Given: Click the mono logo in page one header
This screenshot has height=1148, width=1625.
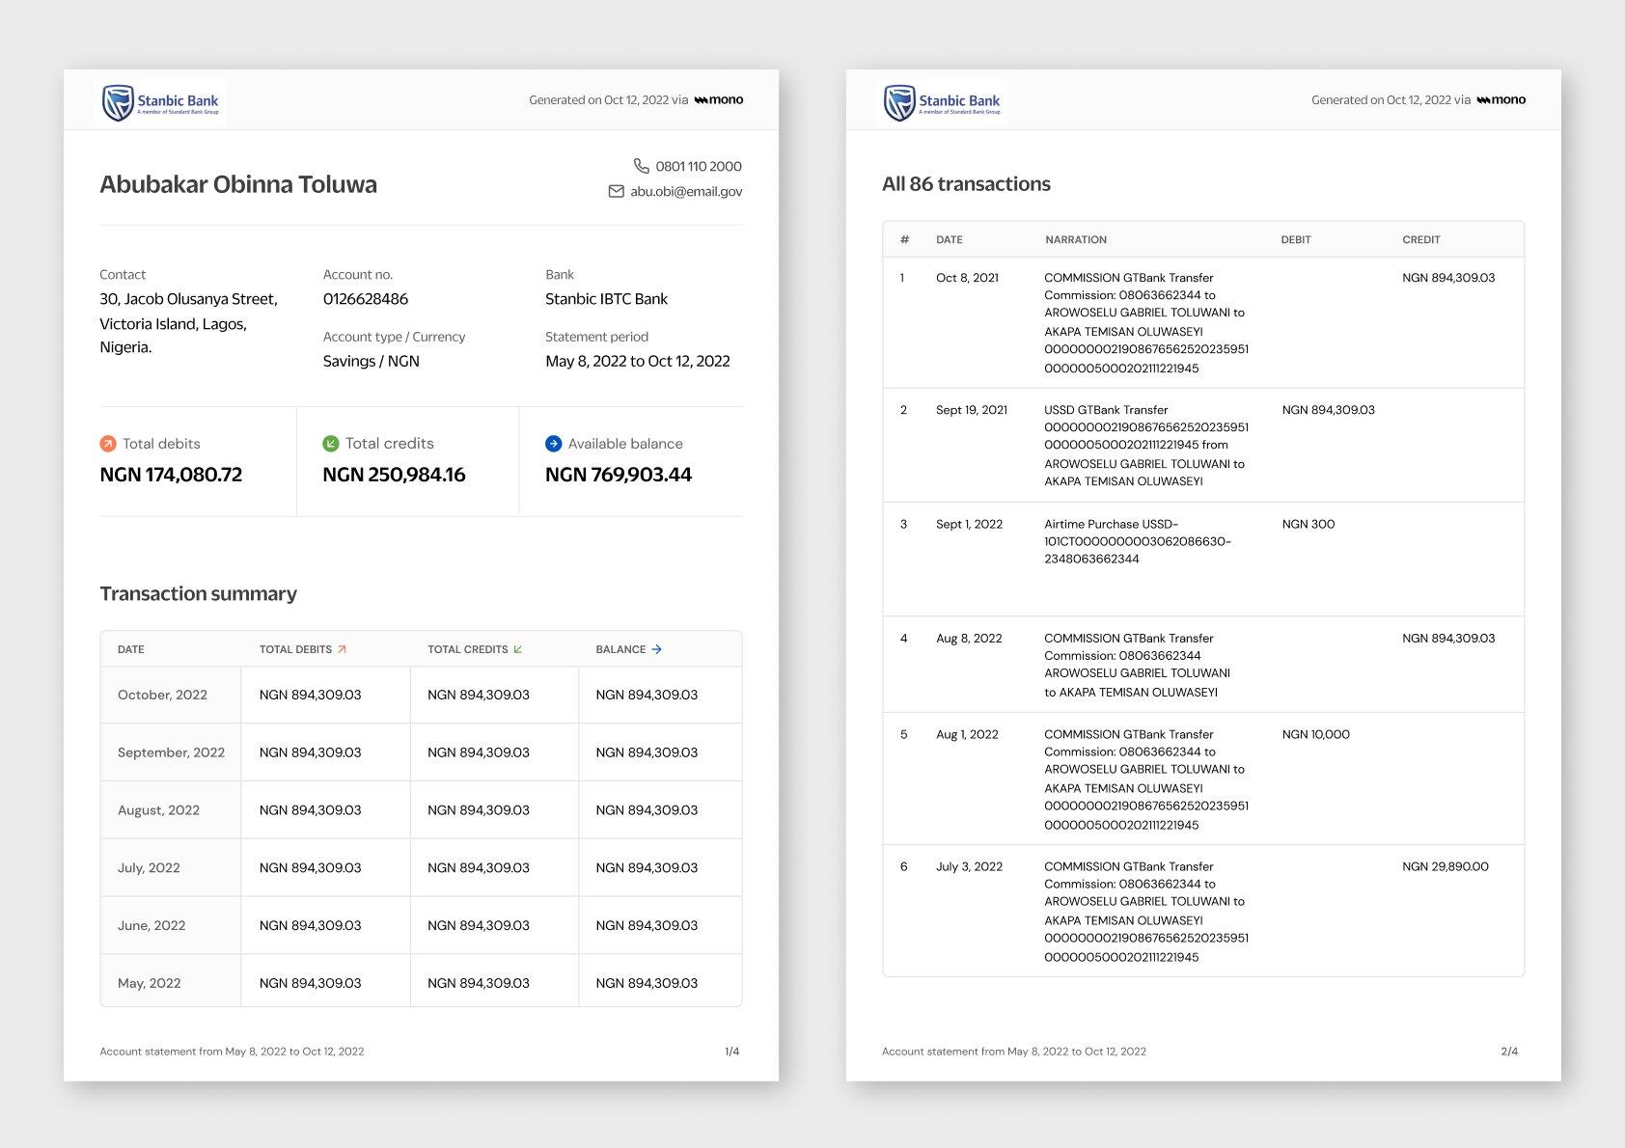Looking at the screenshot, I should coord(719,100).
